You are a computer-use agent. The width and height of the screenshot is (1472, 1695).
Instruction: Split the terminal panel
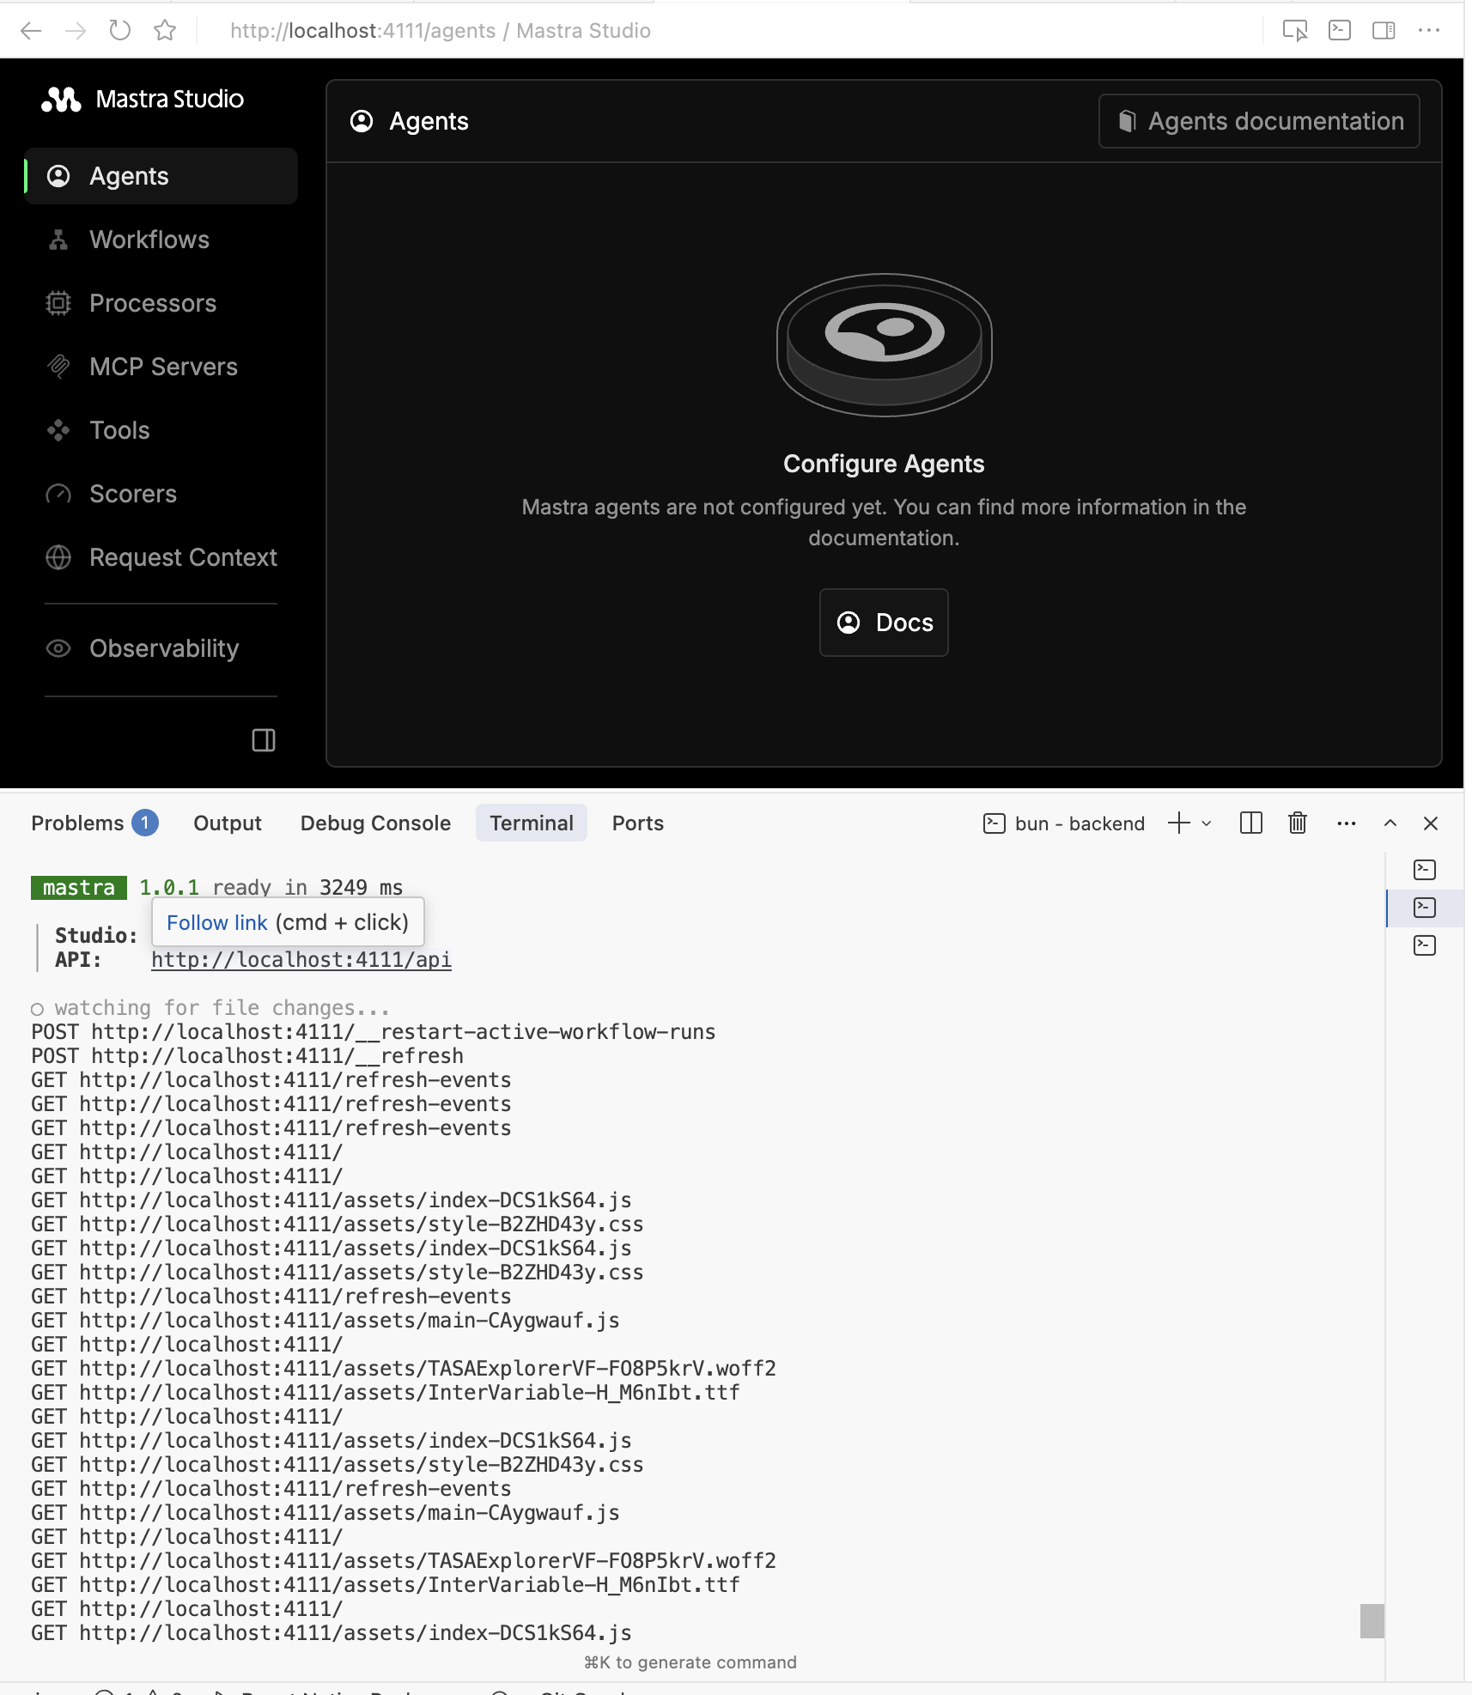pos(1251,823)
